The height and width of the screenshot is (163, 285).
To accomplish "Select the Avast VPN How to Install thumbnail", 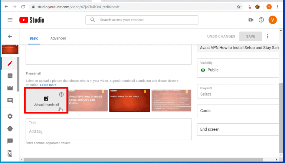I will pyautogui.click(x=88, y=100).
